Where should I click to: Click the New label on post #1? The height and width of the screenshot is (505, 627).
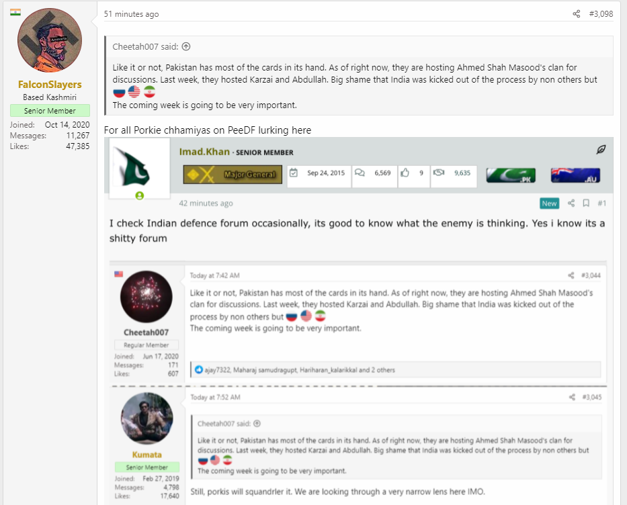[549, 203]
